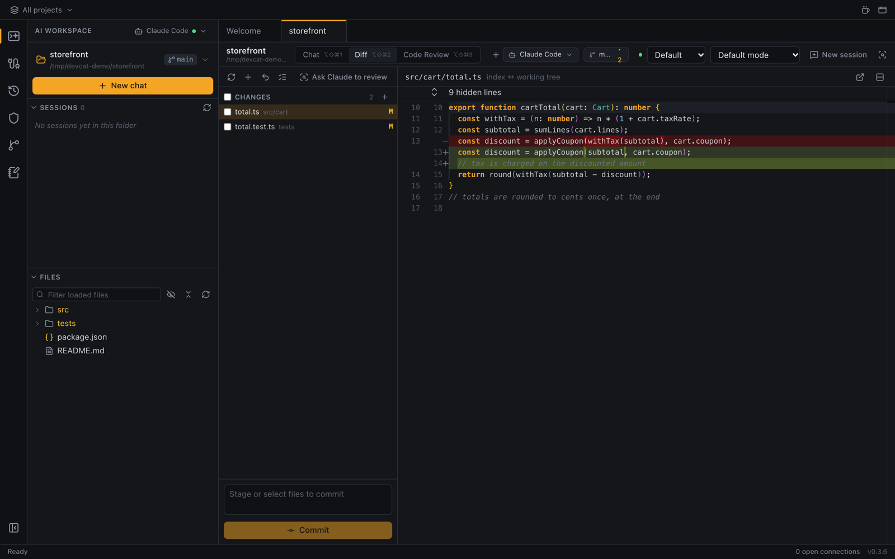Viewport: 895px width, 559px height.
Task: Open the AI workspace sidebar icon
Action: 14,36
